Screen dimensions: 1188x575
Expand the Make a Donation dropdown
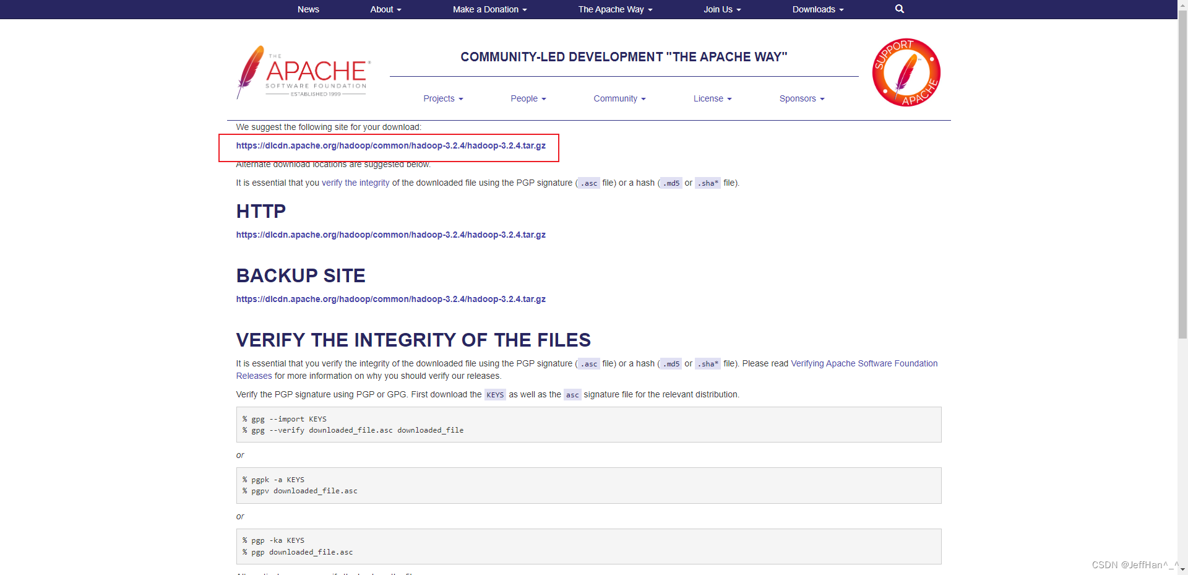click(489, 9)
